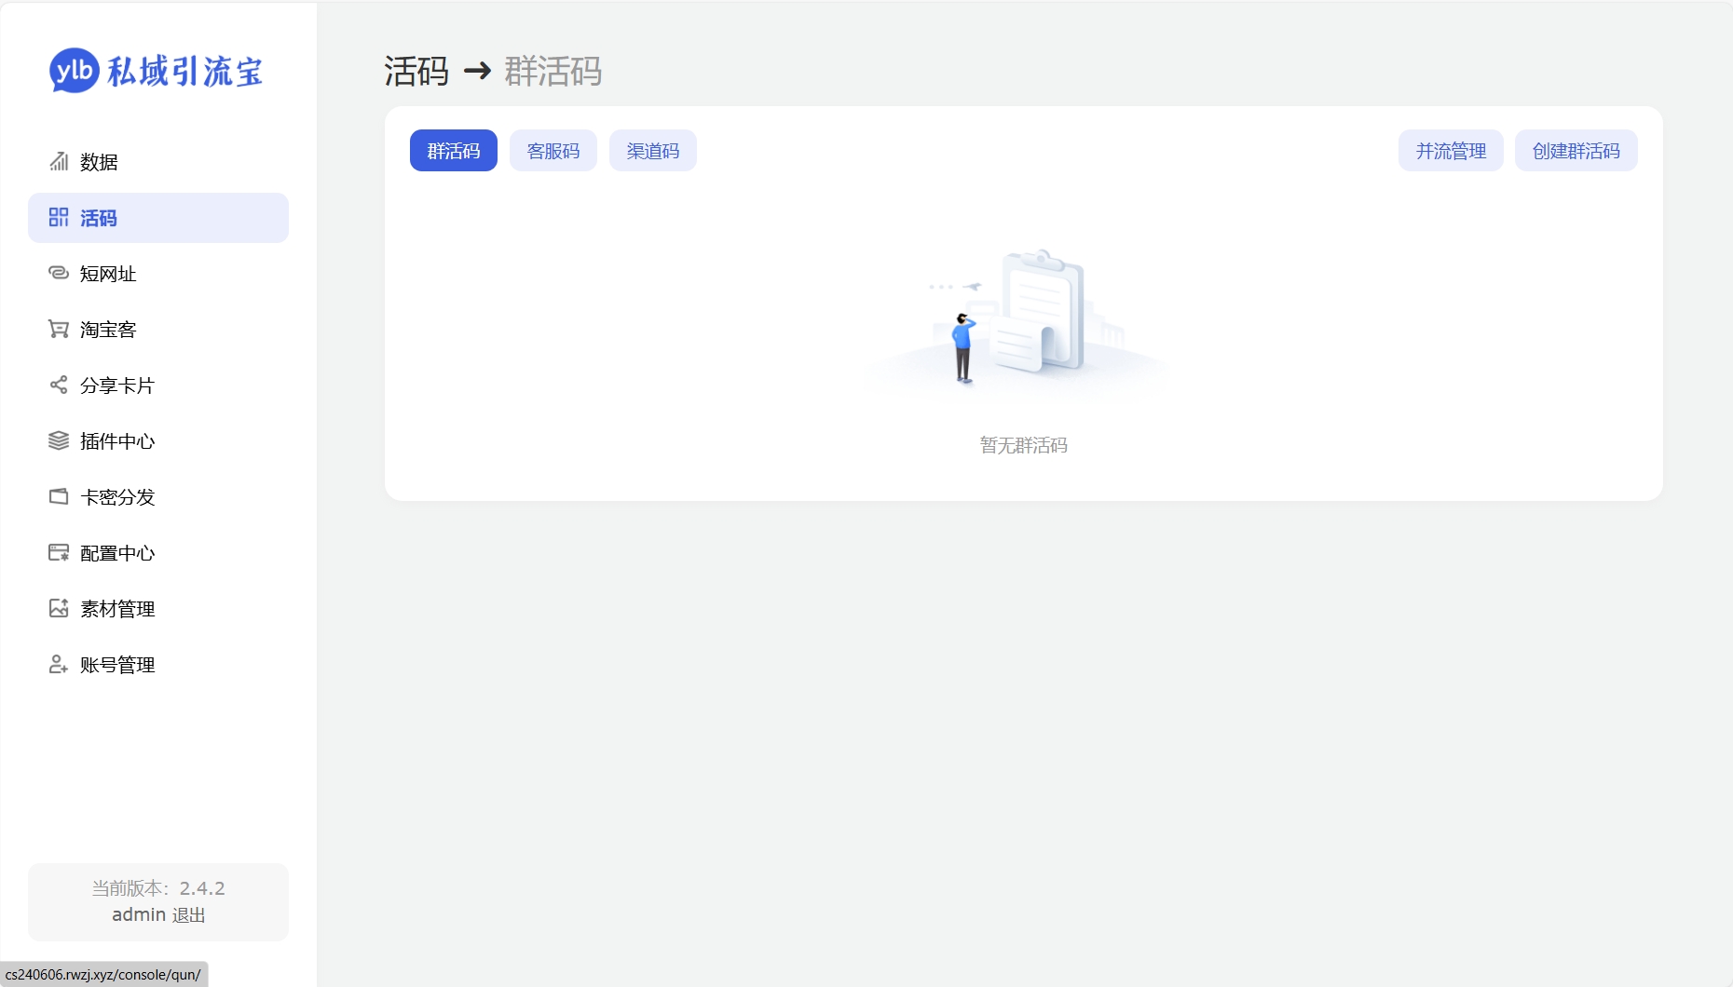Click the ylb logo bubble
The image size is (1733, 987).
click(75, 71)
